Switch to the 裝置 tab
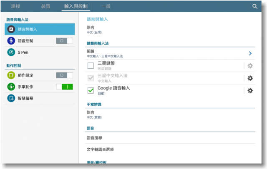267x169 pixels. [x=45, y=6]
